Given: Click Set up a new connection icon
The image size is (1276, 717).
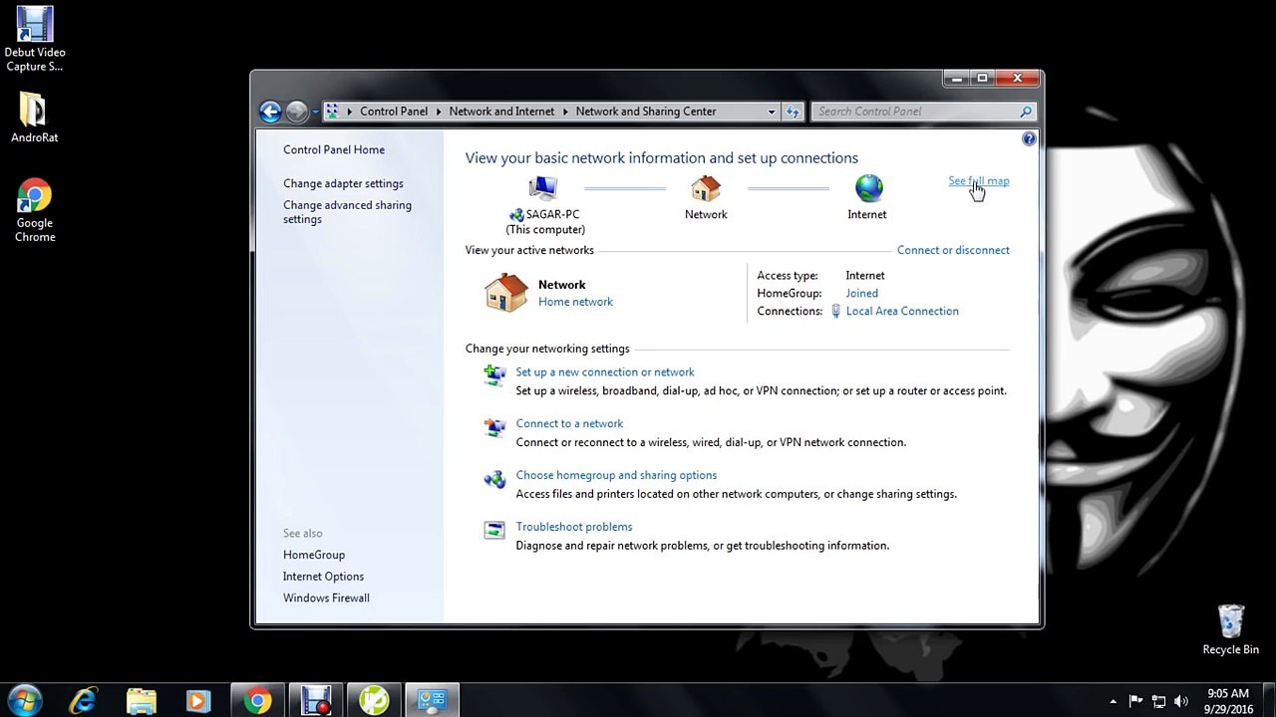Looking at the screenshot, I should [494, 374].
